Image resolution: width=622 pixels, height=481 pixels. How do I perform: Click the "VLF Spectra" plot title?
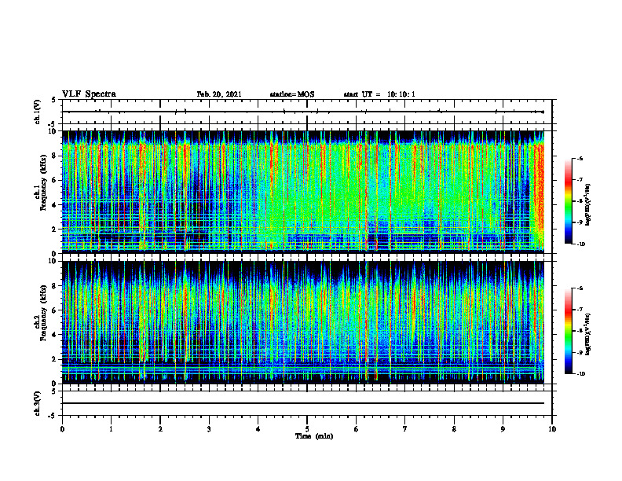[x=89, y=94]
